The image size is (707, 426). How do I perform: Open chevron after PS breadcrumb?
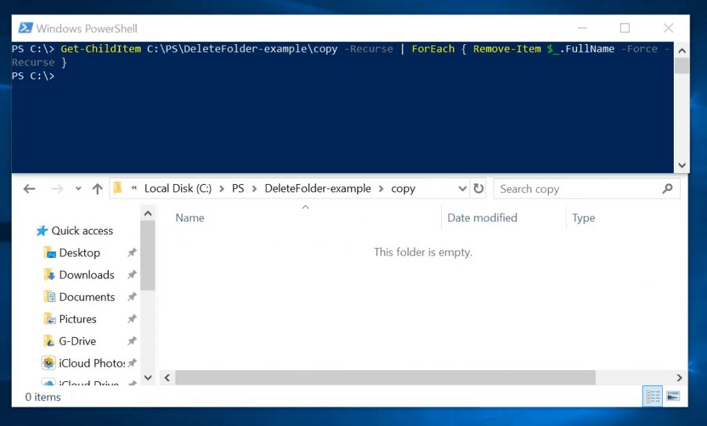(254, 189)
